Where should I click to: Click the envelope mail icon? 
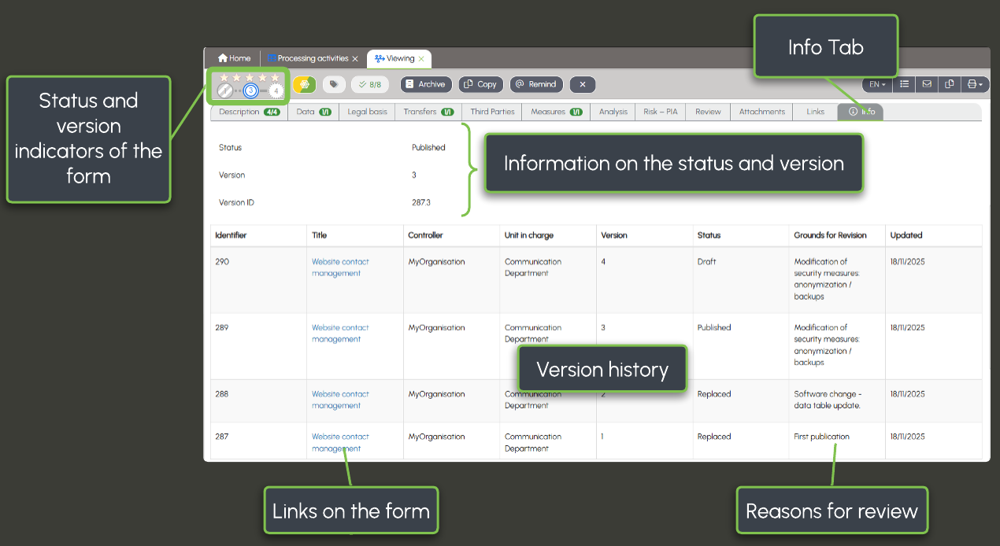(927, 84)
